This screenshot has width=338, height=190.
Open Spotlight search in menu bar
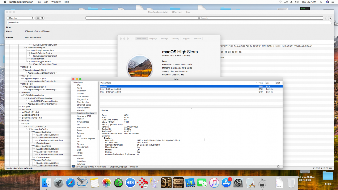coord(321,2)
